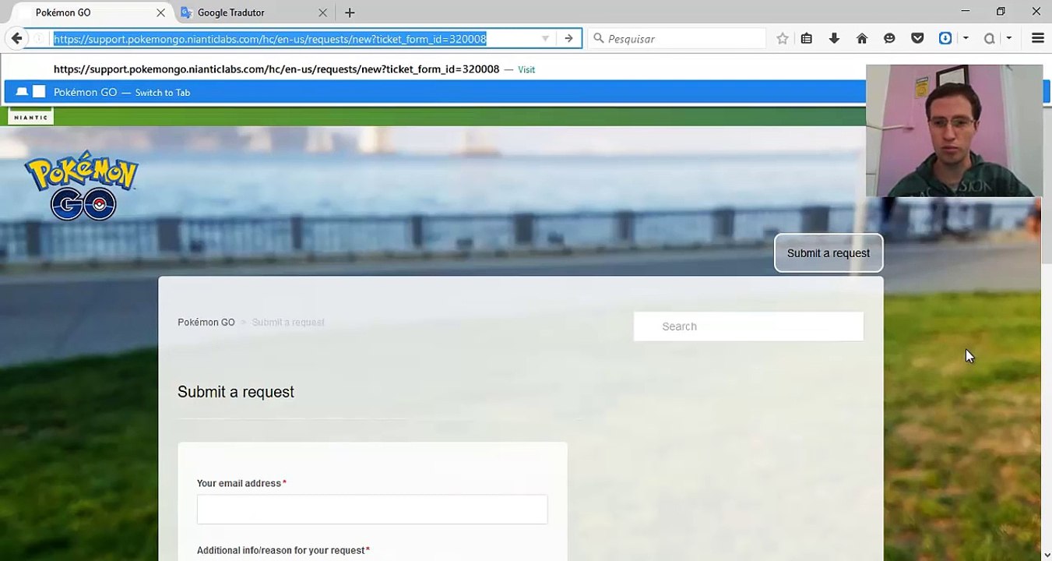Click the Submit a request button
Screen dimensions: 1052x561
coord(829,253)
